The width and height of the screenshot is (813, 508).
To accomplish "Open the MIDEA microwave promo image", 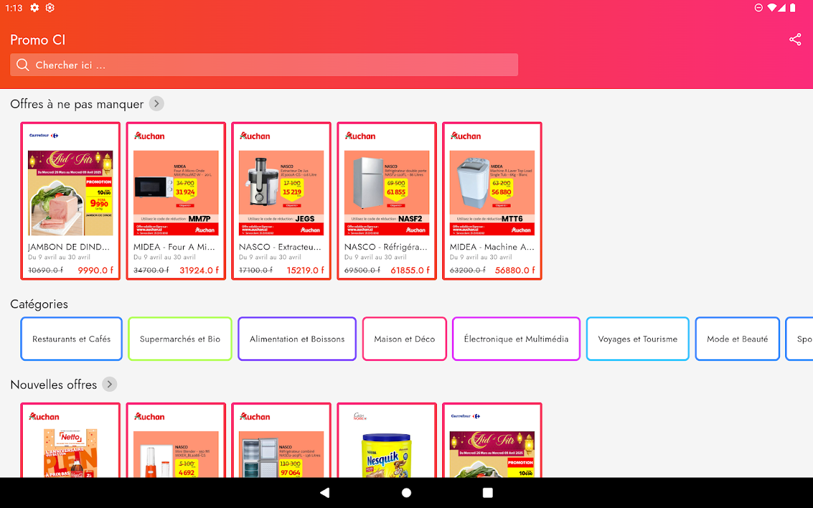I will [176, 193].
